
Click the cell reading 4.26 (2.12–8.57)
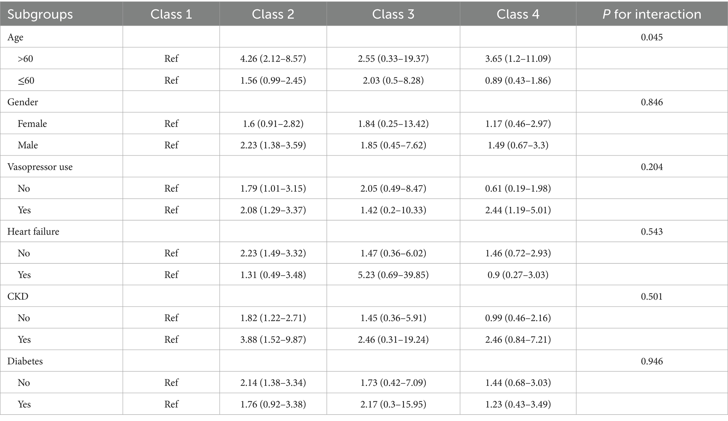click(x=273, y=58)
